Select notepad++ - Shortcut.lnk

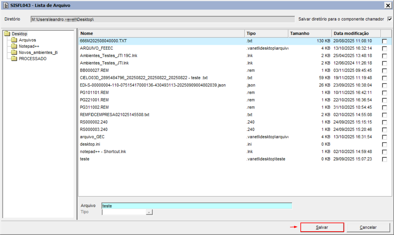click(x=103, y=152)
